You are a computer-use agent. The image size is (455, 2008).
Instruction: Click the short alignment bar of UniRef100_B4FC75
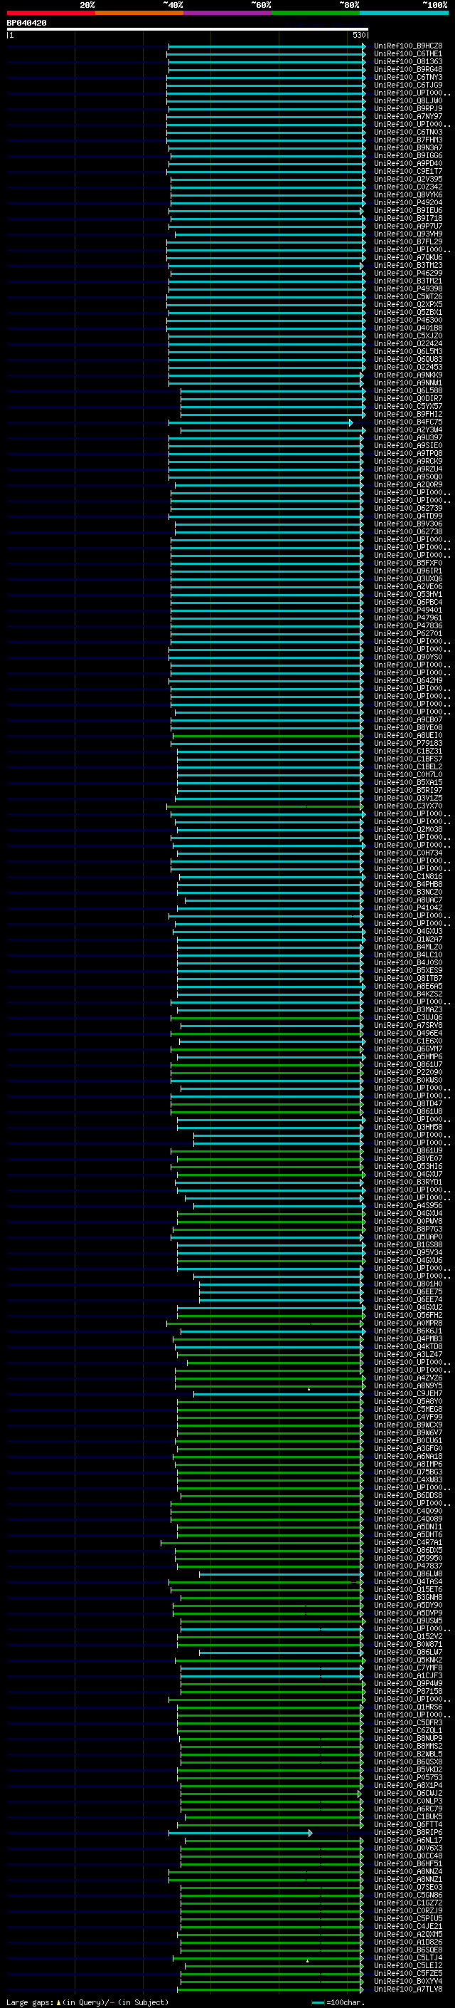pyautogui.click(x=260, y=422)
